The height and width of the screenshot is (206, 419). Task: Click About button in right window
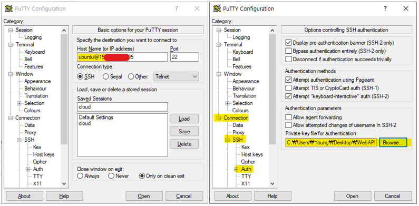point(232,196)
